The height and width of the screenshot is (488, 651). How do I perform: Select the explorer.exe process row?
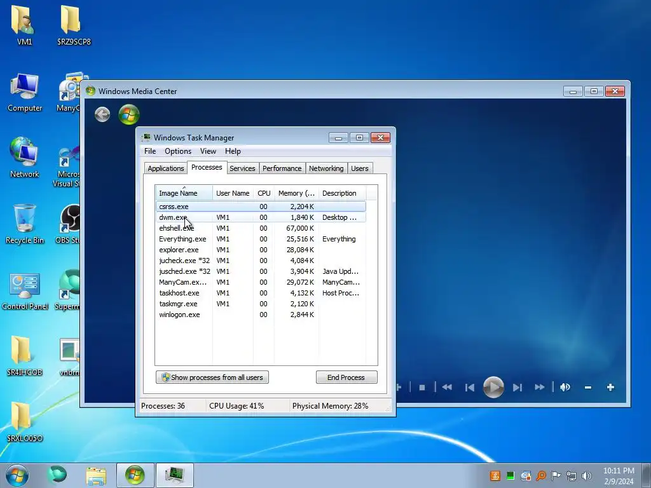(261, 249)
